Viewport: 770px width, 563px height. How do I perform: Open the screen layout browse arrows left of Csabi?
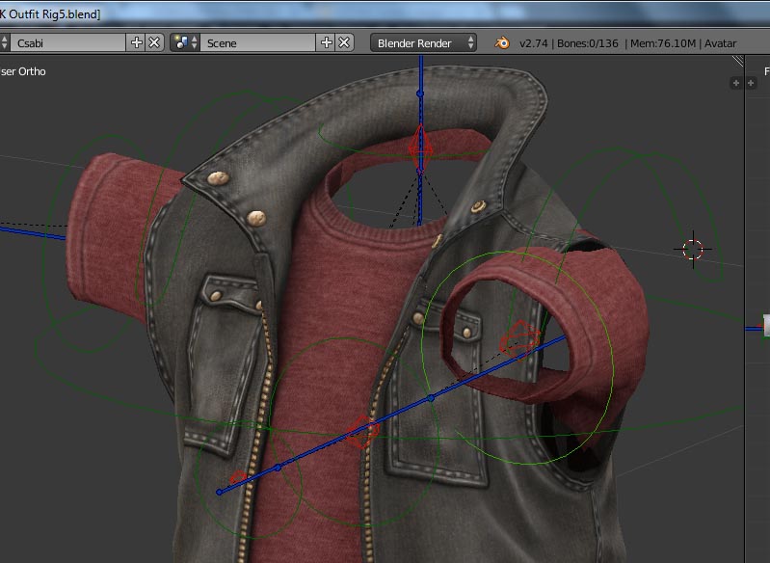(5, 42)
